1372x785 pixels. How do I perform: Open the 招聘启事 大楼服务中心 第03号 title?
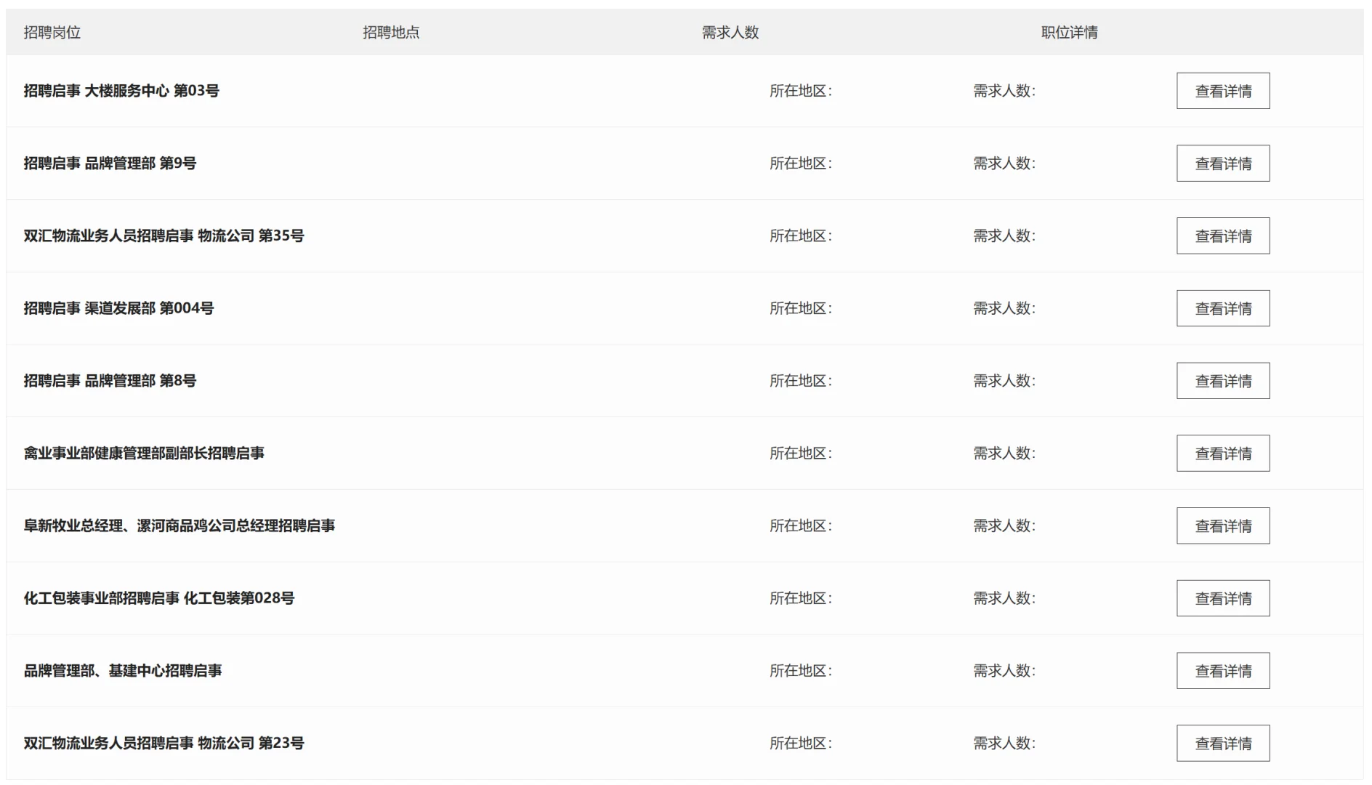121,91
